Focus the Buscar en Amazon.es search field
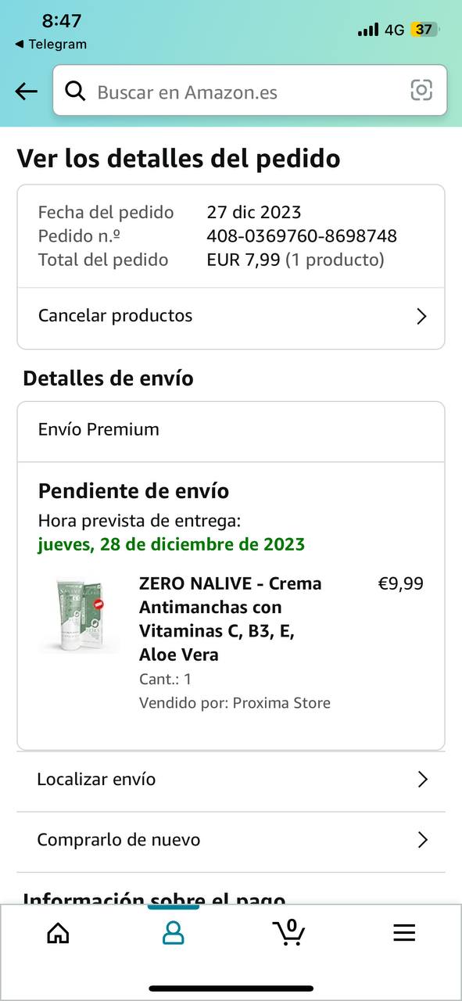Image resolution: width=462 pixels, height=1001 pixels. click(x=250, y=91)
